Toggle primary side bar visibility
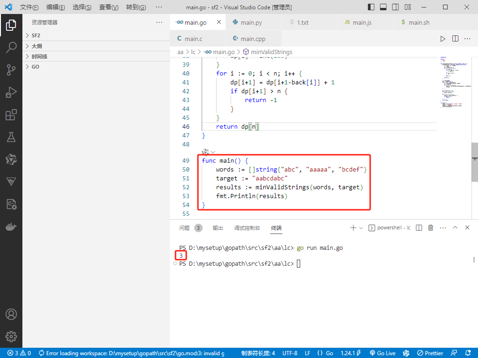Screen dimensions: 478x358 (371, 7)
